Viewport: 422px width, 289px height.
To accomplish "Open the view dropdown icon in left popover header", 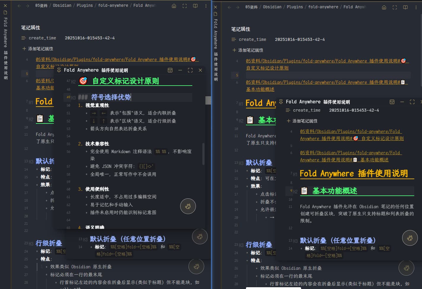I will coord(170,70).
